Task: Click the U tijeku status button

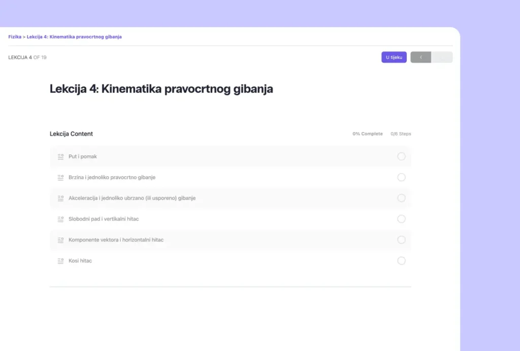Action: coord(394,57)
